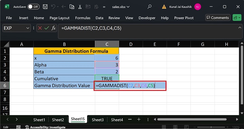Switch to Page Break Preview icon
The image size is (244, 129).
coord(186,127)
